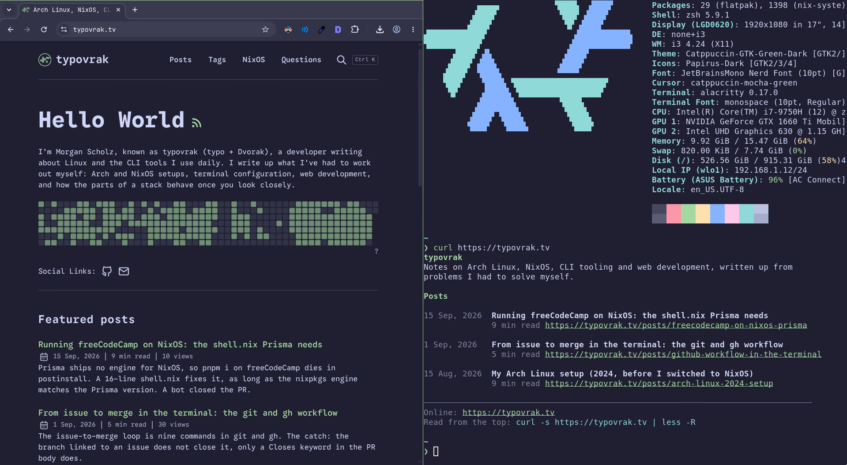Show browser downloads

tap(380, 30)
